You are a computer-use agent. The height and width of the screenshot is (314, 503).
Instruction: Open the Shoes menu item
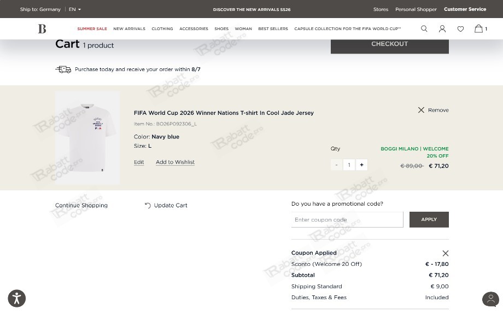coord(221,28)
